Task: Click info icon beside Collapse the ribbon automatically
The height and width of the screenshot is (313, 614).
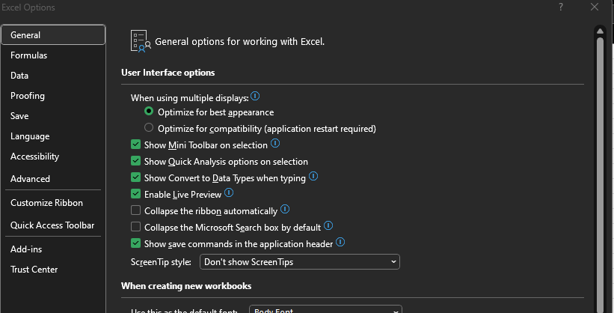Action: tap(285, 210)
